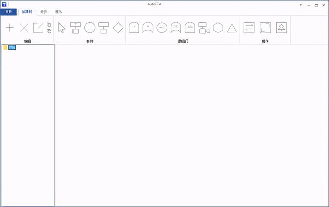
Task: Click the Edit pencil-square icon
Action: pyautogui.click(x=38, y=28)
